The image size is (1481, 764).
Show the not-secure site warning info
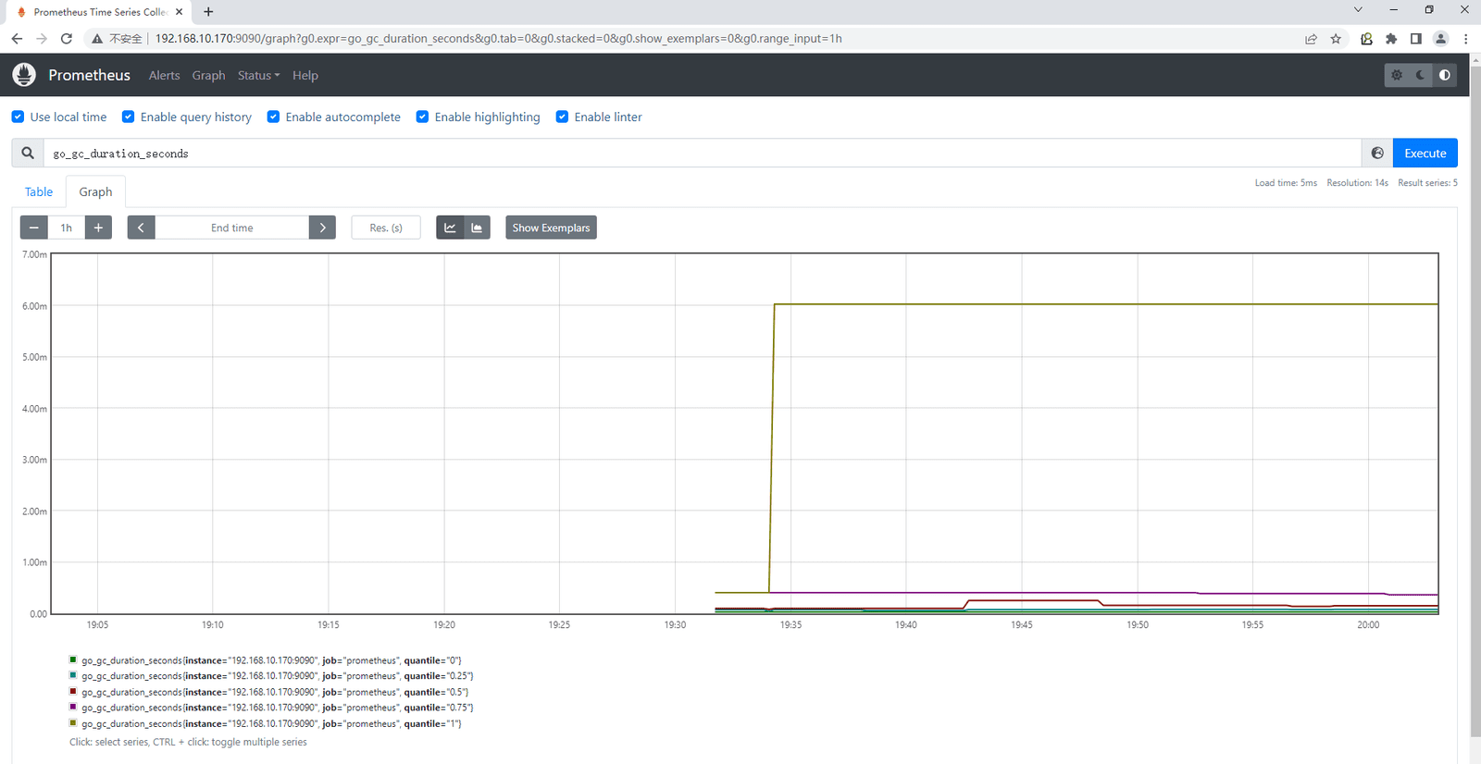(x=117, y=39)
